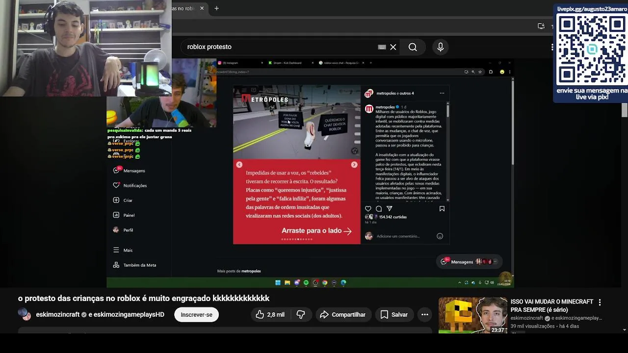Open the video browser's three-dot menu

(x=510, y=72)
